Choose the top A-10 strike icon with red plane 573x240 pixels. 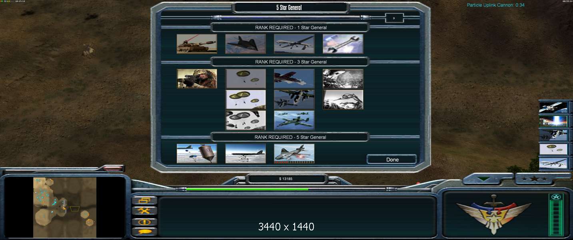coord(294,79)
